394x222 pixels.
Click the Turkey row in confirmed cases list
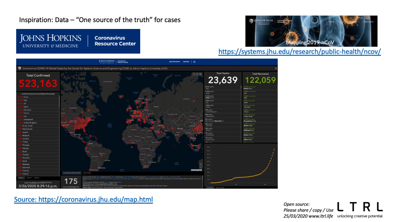37,142
